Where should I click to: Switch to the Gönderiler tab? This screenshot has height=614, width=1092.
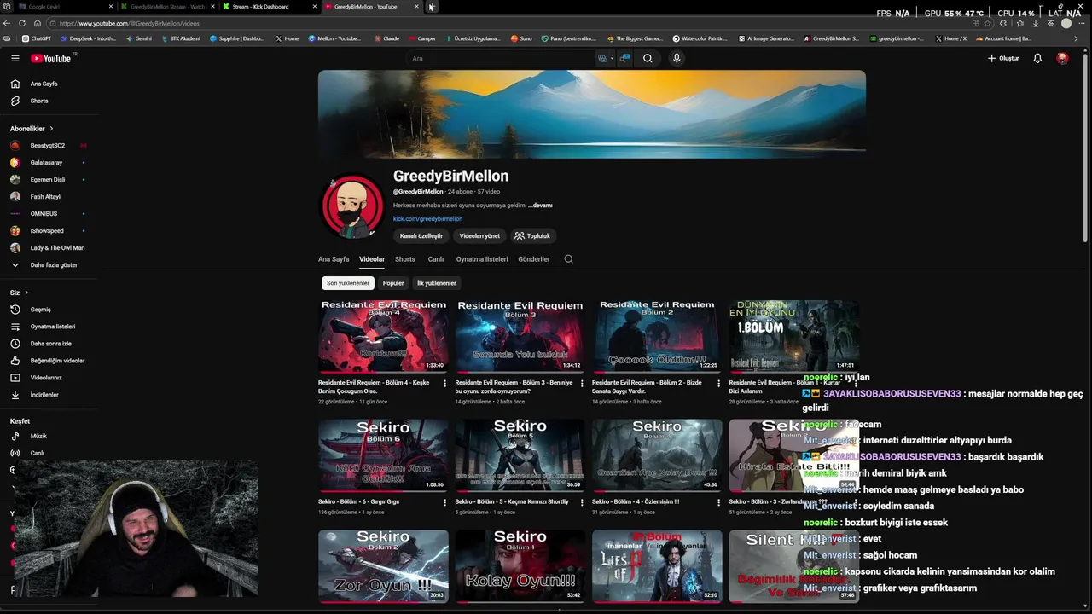click(x=534, y=259)
